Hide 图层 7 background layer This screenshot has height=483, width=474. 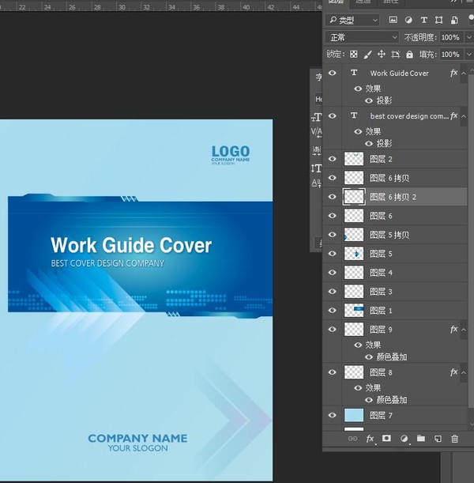(333, 415)
